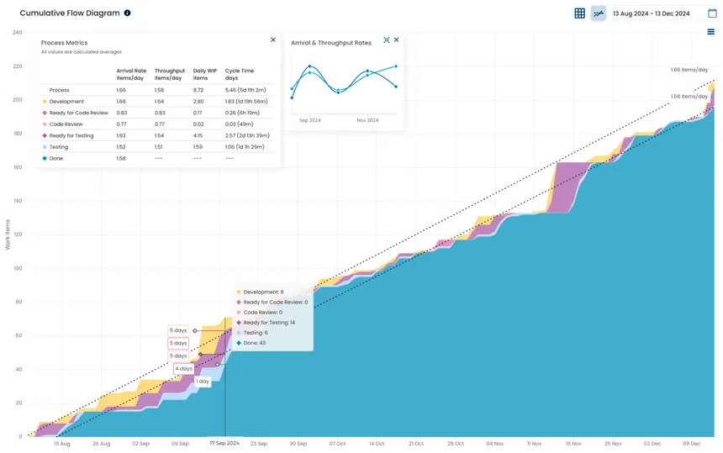
Task: Select the Code Review row label in metrics table
Action: click(66, 124)
